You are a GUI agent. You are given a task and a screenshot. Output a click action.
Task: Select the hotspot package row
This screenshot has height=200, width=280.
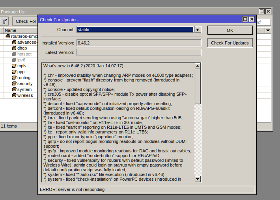click(19, 54)
